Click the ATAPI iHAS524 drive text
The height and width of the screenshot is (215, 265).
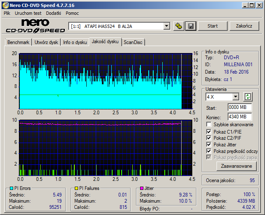108,26
